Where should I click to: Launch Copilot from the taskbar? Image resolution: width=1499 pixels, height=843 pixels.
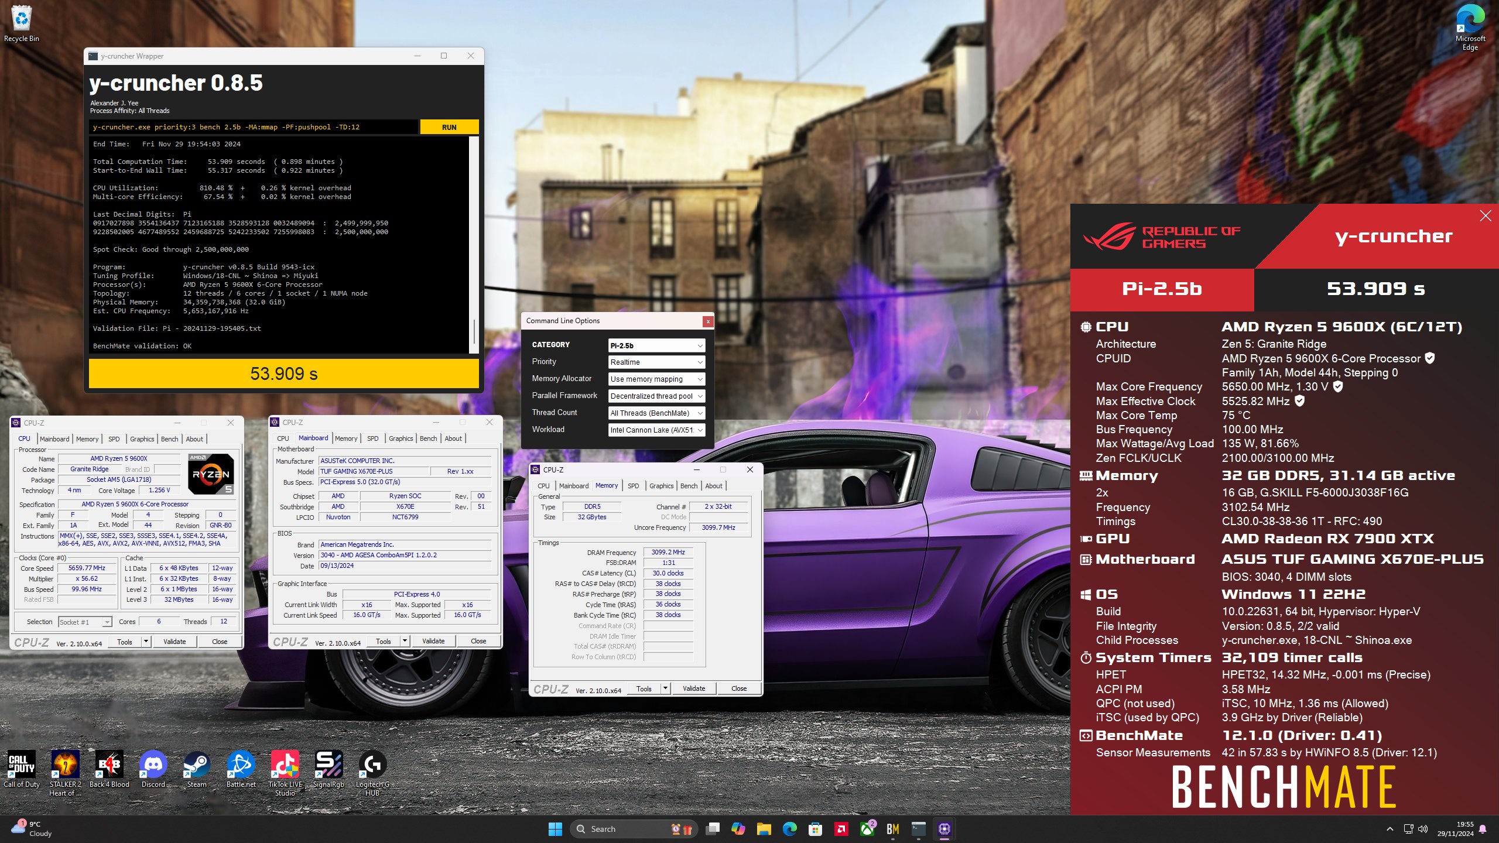click(x=738, y=829)
